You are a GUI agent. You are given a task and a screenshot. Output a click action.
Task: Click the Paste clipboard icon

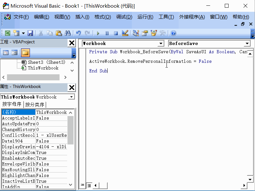(59, 33)
